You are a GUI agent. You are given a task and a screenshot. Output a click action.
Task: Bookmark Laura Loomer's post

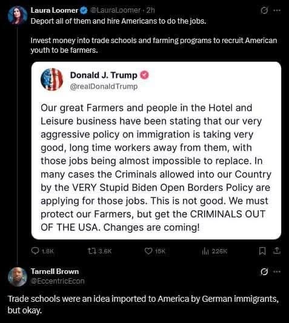[262, 251]
